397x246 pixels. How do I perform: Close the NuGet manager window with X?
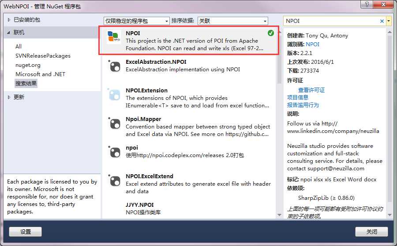click(383, 4)
